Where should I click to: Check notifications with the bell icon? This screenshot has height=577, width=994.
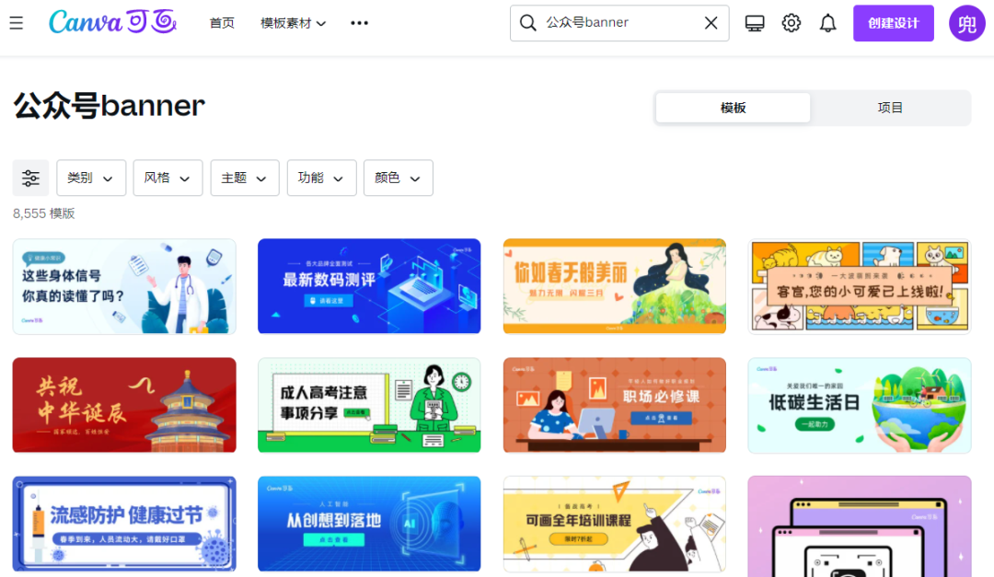point(826,23)
